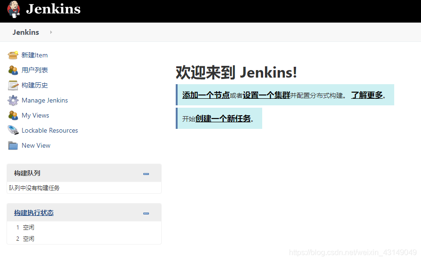The height and width of the screenshot is (261, 421).
Task: Click the New View folder icon
Action: [13, 145]
